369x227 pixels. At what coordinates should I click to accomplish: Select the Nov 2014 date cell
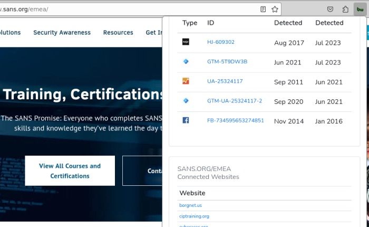289,121
